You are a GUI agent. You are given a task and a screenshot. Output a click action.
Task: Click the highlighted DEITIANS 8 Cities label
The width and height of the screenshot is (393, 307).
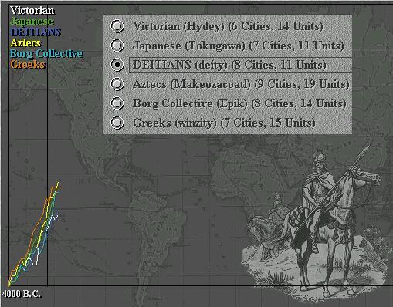pos(240,65)
